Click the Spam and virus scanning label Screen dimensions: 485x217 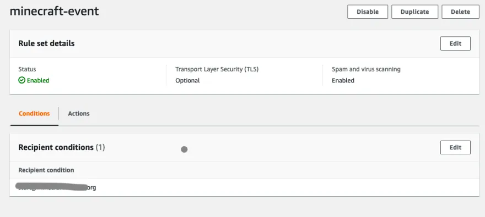(x=366, y=69)
